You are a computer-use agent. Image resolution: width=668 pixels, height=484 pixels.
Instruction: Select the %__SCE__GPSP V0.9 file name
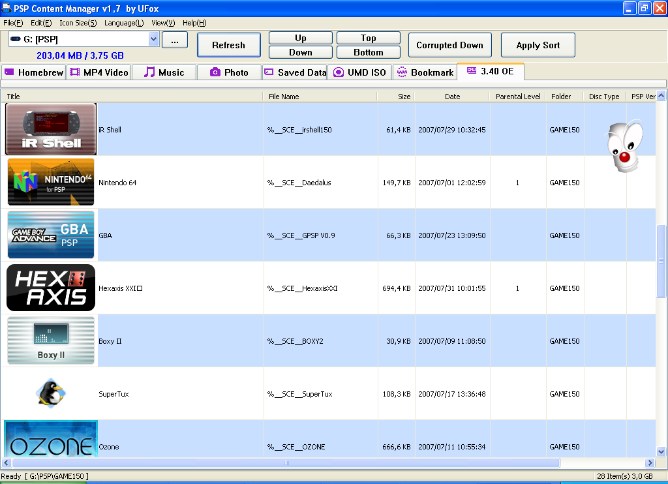click(x=301, y=235)
